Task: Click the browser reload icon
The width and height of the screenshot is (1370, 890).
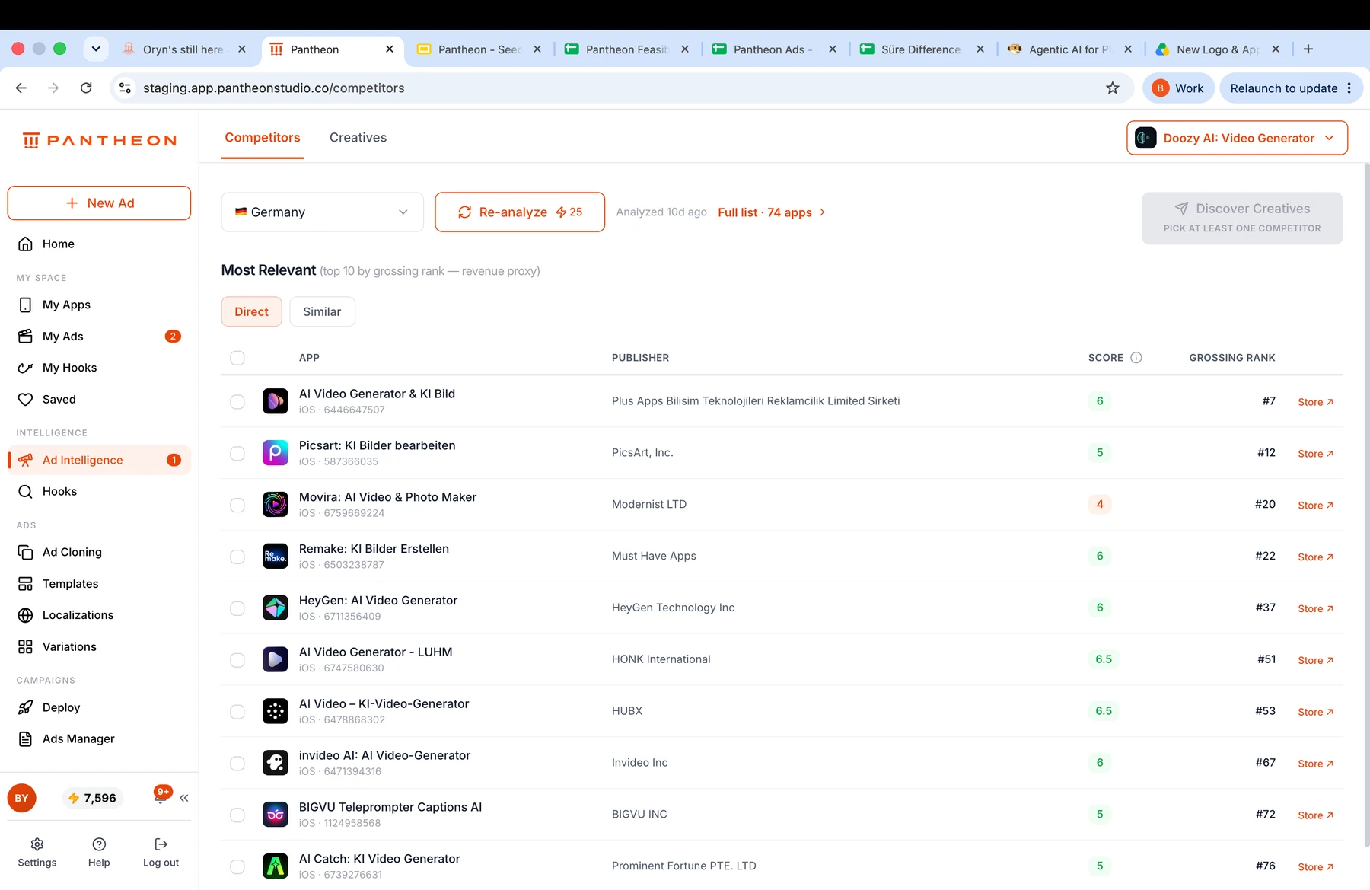Action: pyautogui.click(x=87, y=88)
